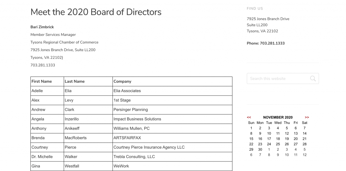The width and height of the screenshot is (346, 171).
Task: Select the name 'Bari Zimbrick'
Action: point(42,27)
